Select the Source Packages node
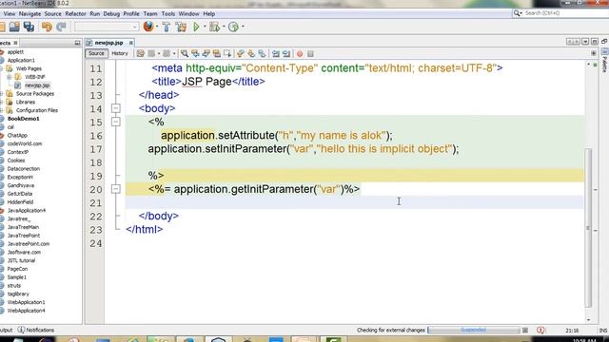The image size is (609, 342). [35, 93]
